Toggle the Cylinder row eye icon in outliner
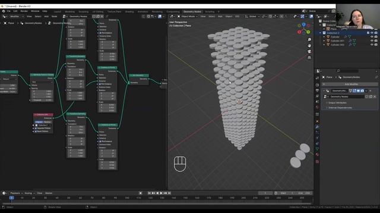The width and height of the screenshot is (380, 213). tap(372, 37)
